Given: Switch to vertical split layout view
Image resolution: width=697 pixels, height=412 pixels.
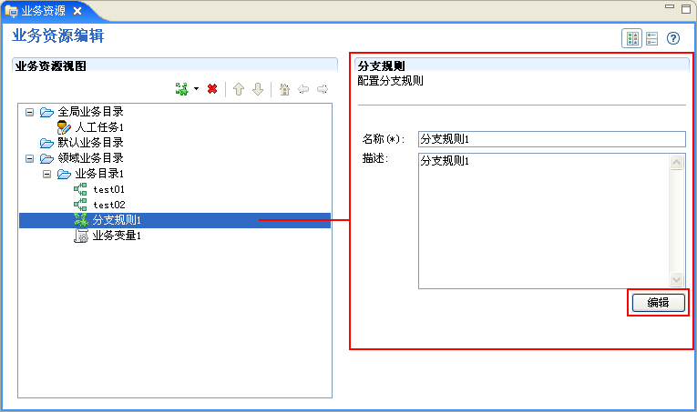Looking at the screenshot, I should [632, 38].
